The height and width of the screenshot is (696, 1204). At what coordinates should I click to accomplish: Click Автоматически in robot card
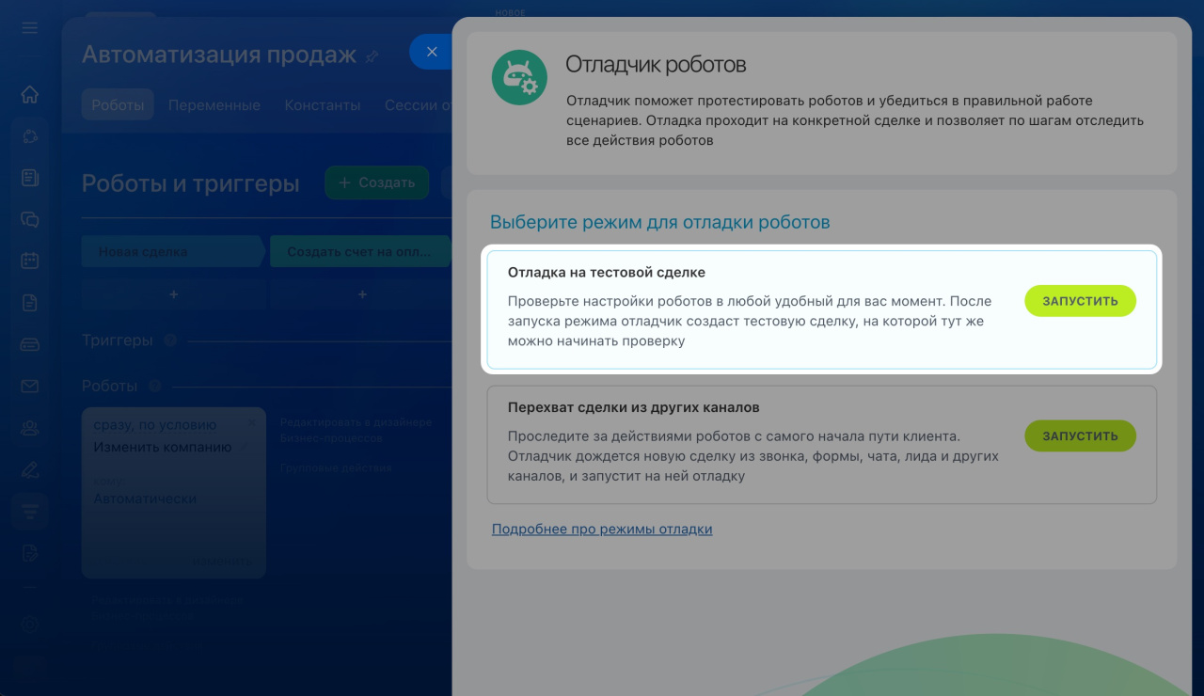tap(145, 498)
